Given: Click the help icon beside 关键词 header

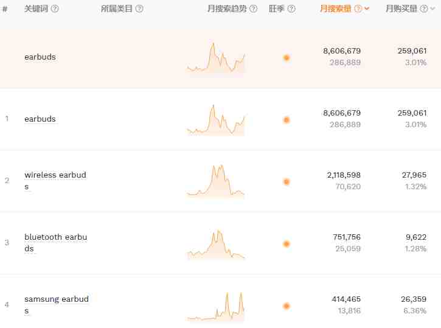Looking at the screenshot, I should coord(55,9).
